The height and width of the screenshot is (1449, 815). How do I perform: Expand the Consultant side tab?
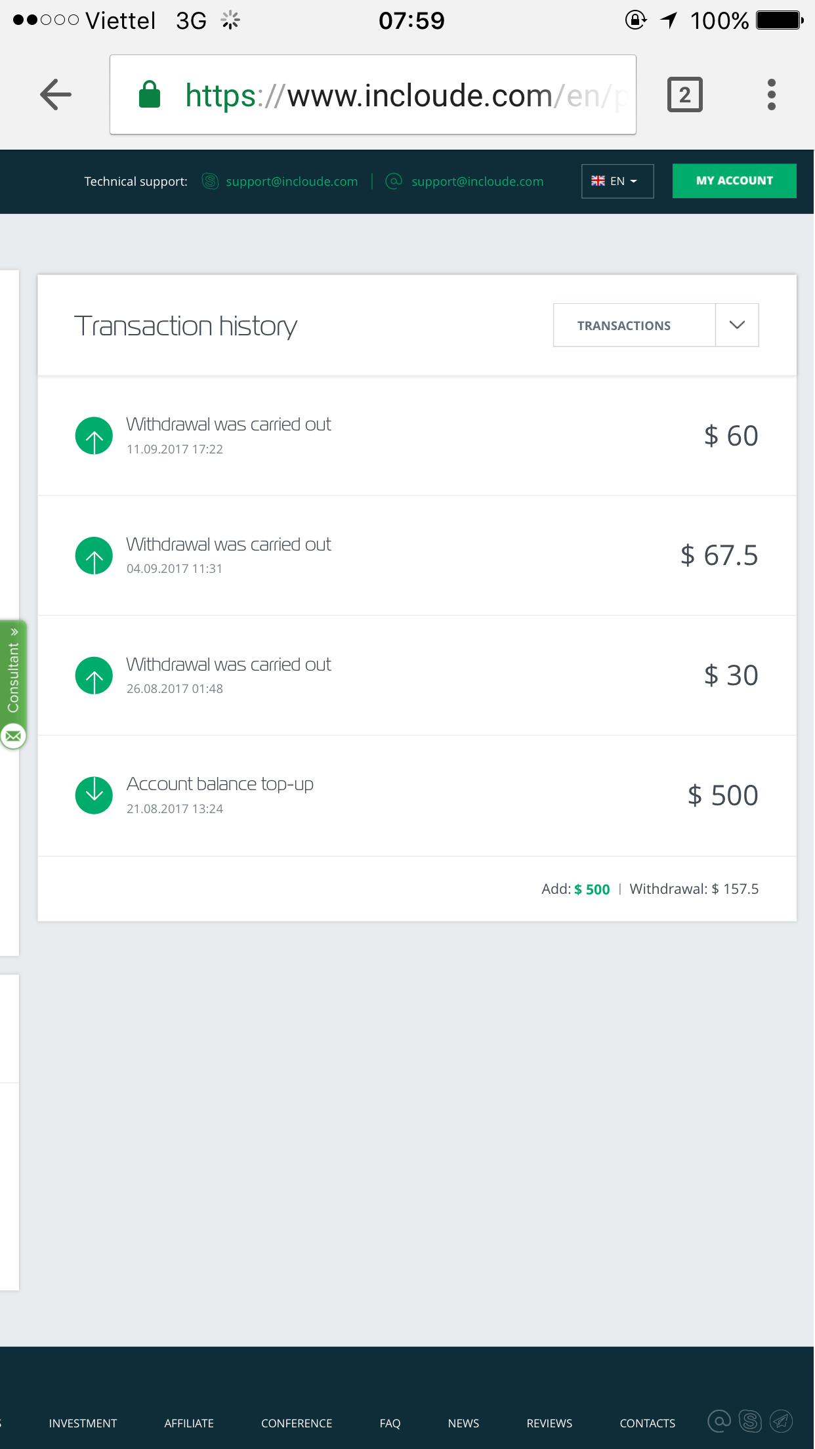click(x=13, y=669)
